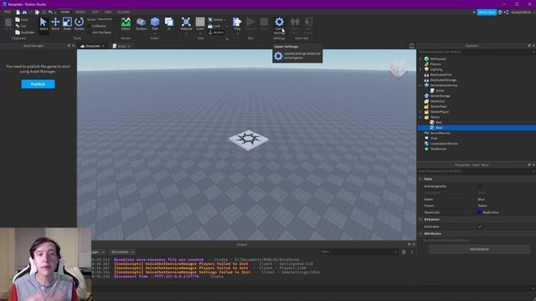Image resolution: width=536 pixels, height=301 pixels.
Task: Click the spawn location in the viewport
Action: coord(249,140)
